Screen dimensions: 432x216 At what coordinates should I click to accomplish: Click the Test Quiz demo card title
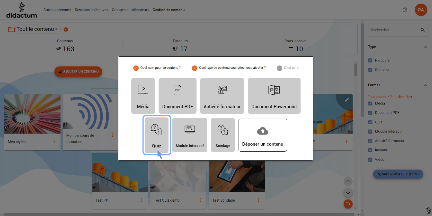[x=167, y=200]
